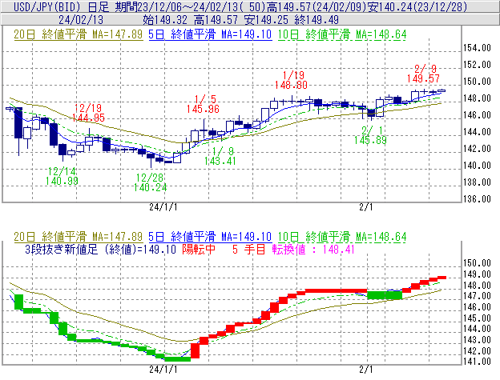Click 138.00 on the upper price axis
This screenshot has height=380, width=500.
click(x=477, y=182)
